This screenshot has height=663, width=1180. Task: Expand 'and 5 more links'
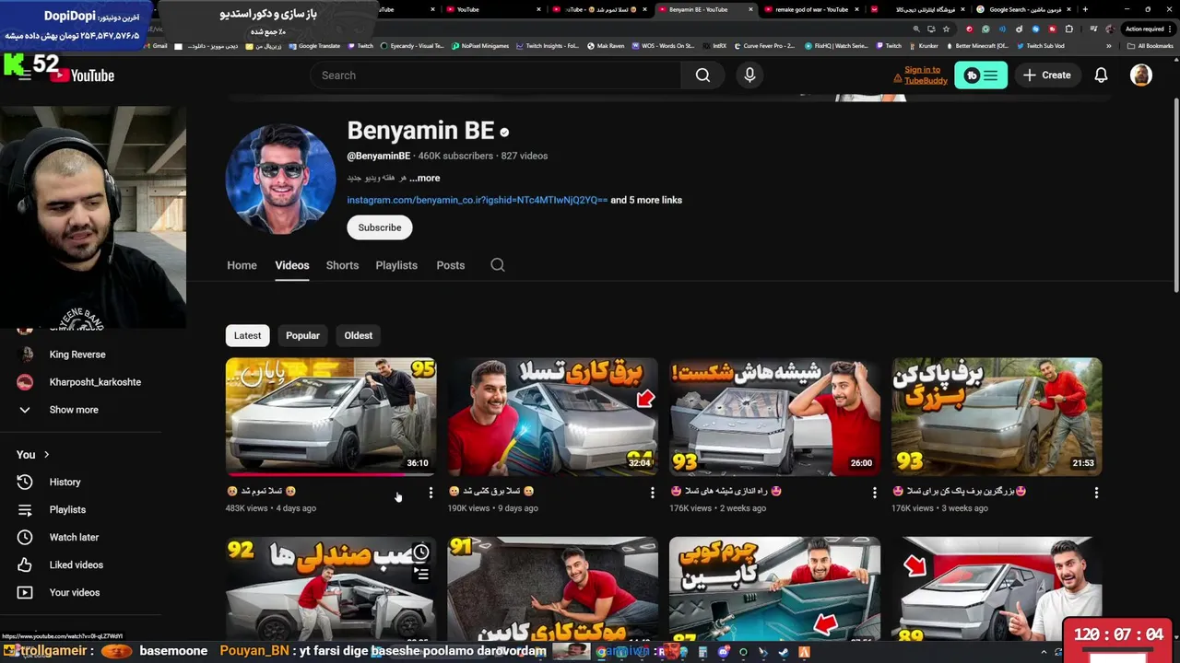click(x=646, y=200)
